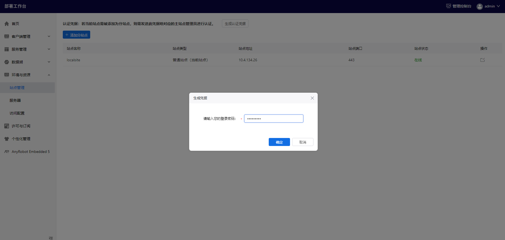Close the 生成凭据 dialog
505x240 pixels.
[312, 98]
